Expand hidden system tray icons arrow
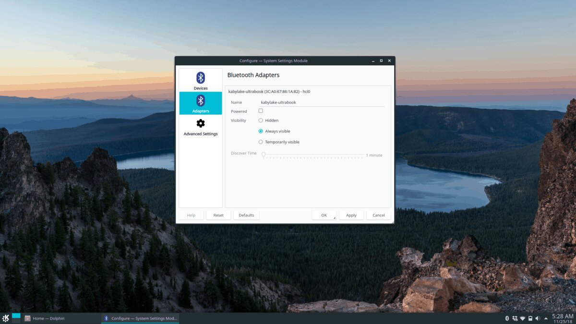Viewport: 576px width, 324px height. [x=545, y=318]
